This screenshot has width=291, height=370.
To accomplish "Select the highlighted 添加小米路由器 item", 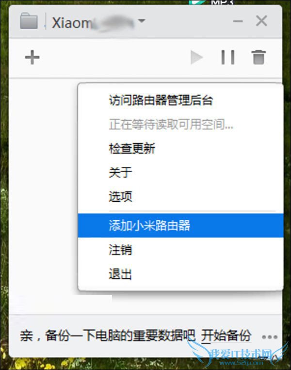I will click(180, 225).
